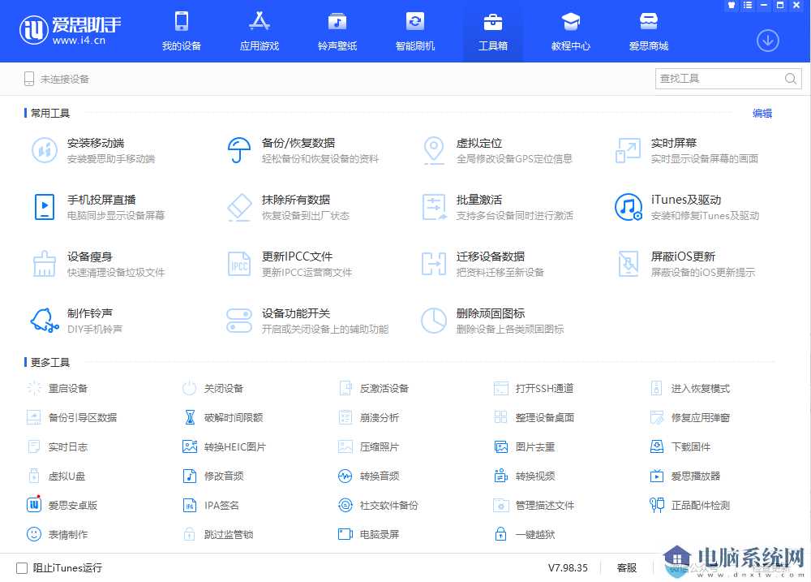Open 抹除所有数据 eraser icon
The width and height of the screenshot is (811, 582).
pos(239,207)
